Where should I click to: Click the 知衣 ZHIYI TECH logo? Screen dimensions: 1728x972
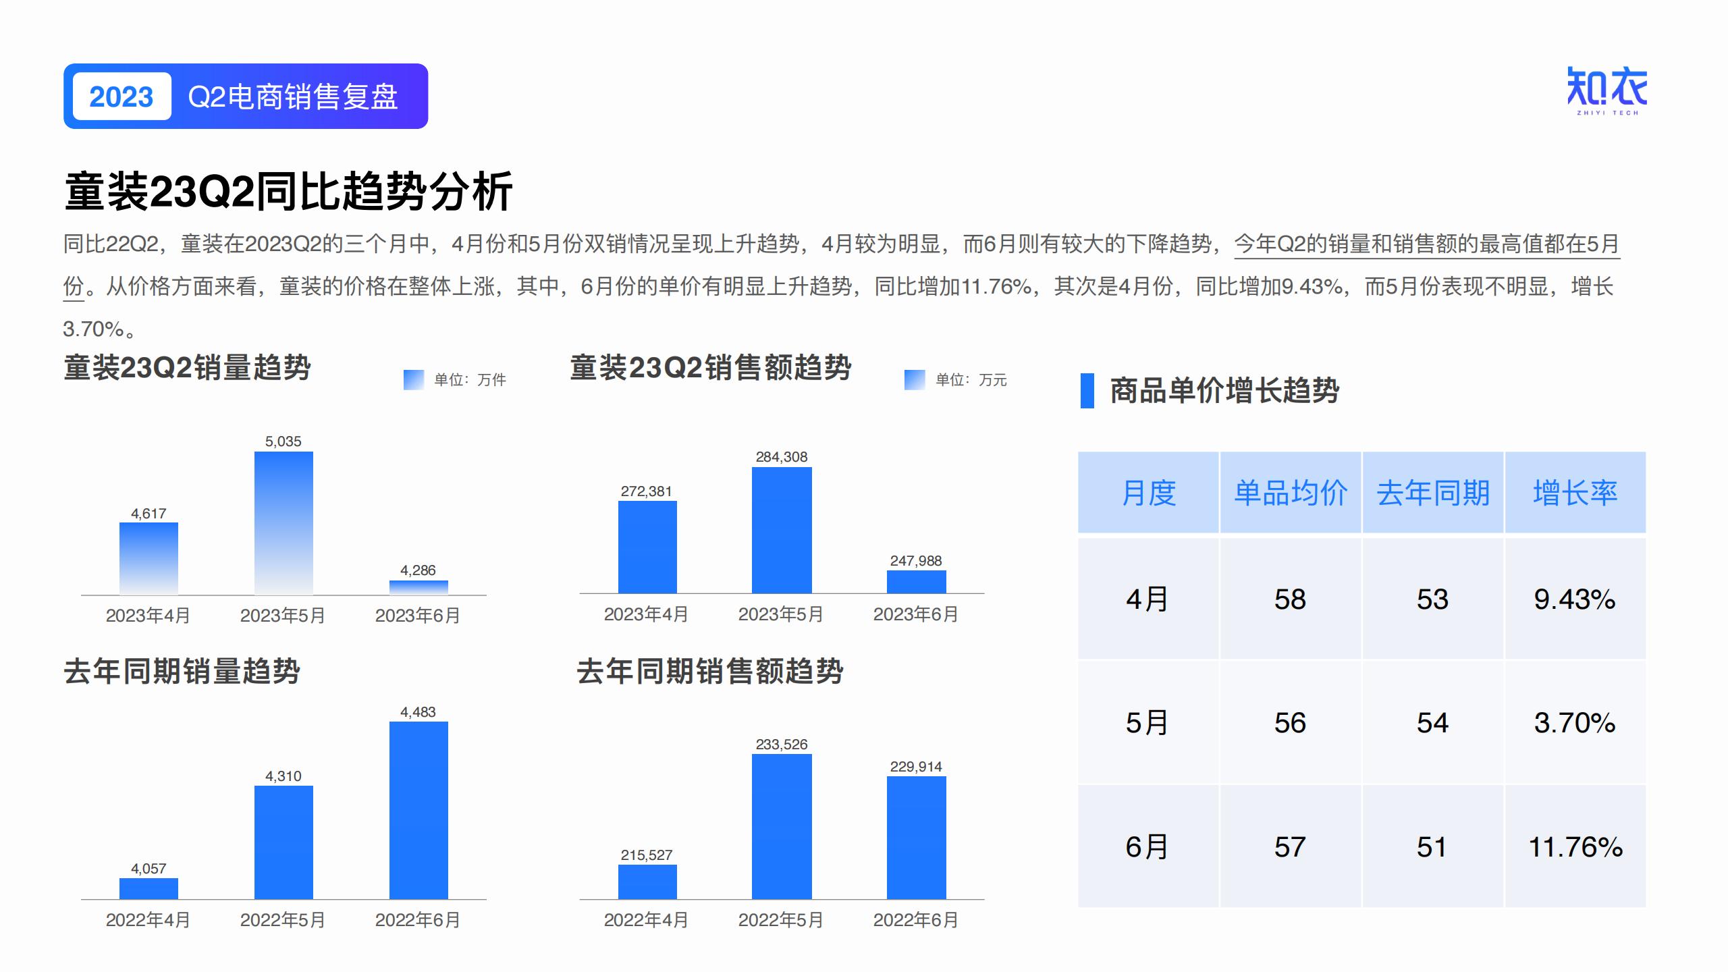click(1606, 90)
